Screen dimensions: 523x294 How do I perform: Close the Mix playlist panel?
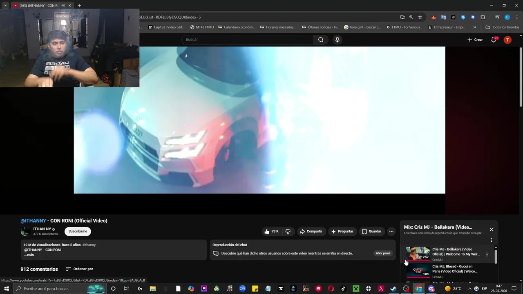[492, 229]
